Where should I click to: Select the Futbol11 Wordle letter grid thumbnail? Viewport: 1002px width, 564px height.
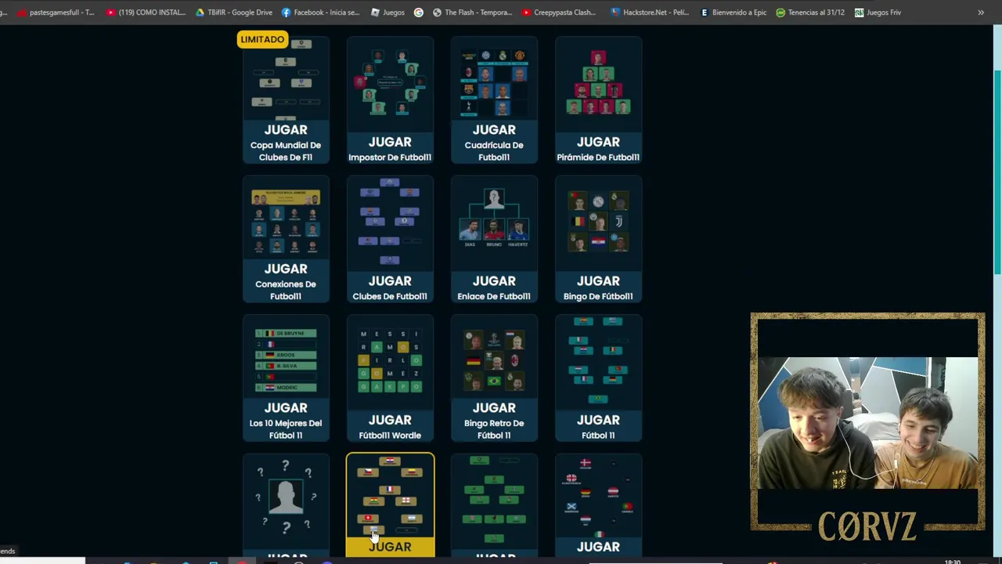pos(390,361)
